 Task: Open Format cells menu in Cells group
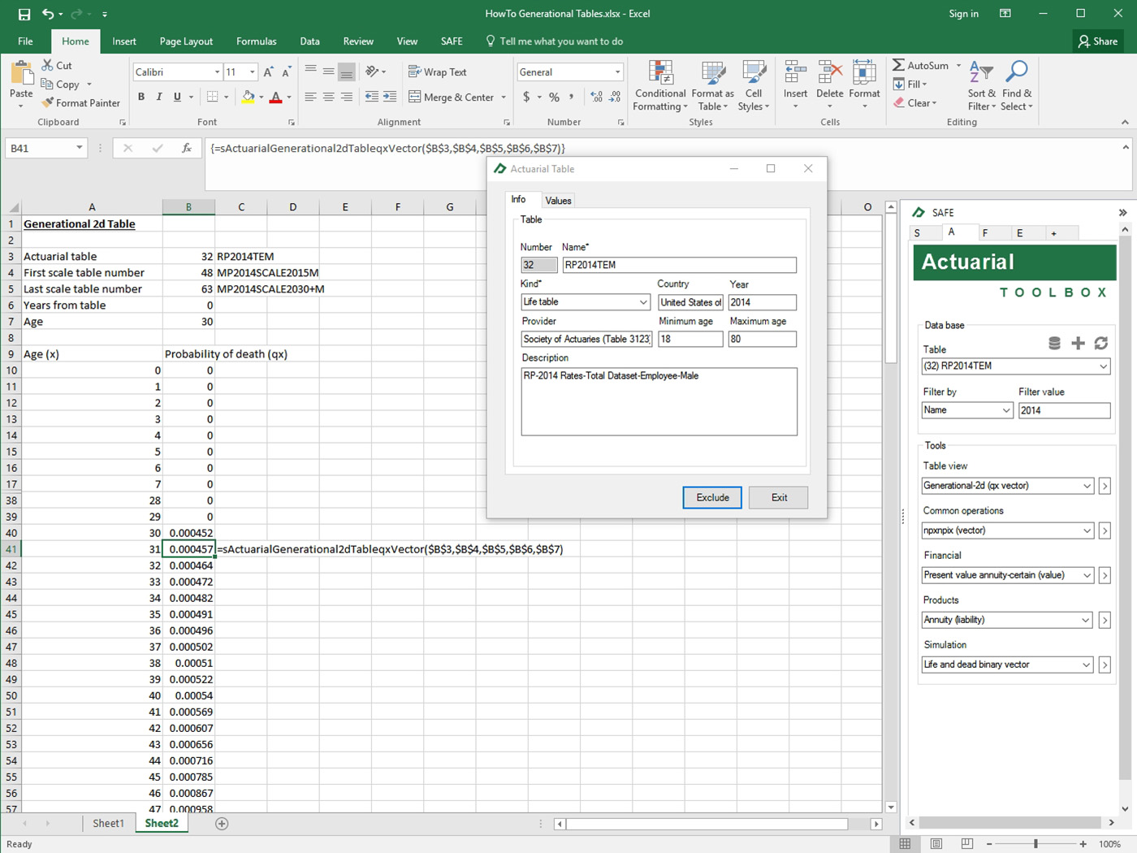[x=864, y=86]
